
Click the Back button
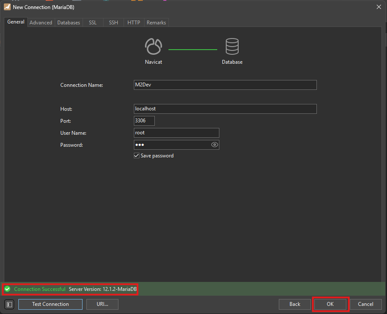(295, 304)
